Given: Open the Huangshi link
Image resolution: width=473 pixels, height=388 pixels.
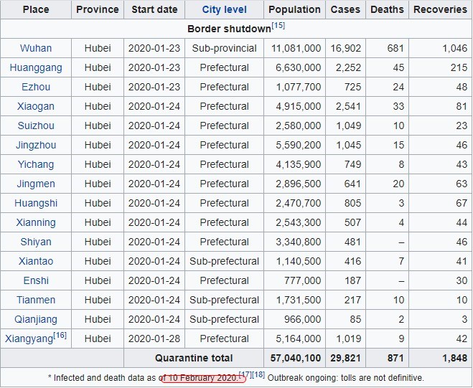Looking at the screenshot, I should click(x=36, y=204).
